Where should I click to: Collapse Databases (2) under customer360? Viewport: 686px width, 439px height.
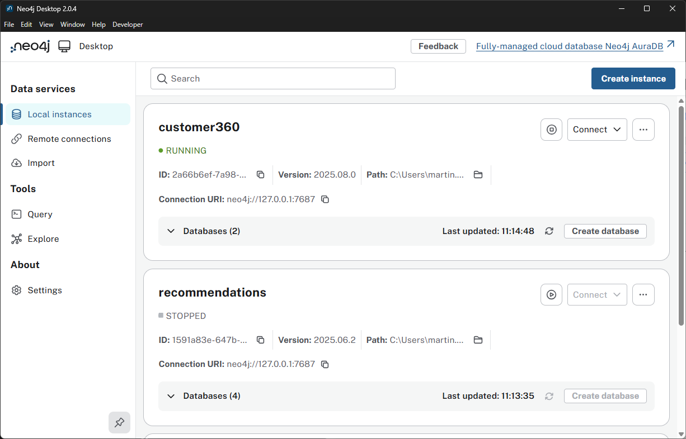pos(171,231)
